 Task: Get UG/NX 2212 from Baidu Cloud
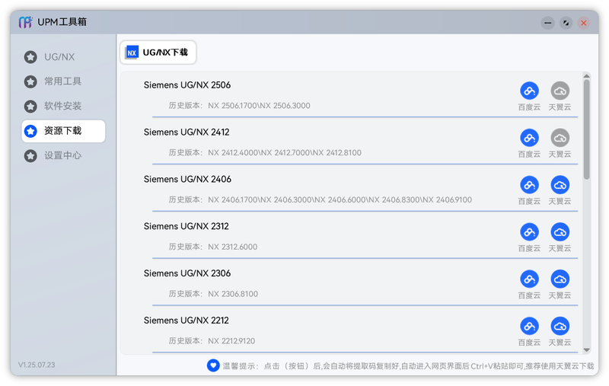click(529, 327)
